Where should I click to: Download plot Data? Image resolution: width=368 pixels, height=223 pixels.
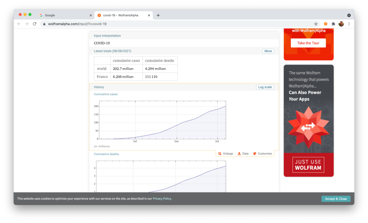click(243, 154)
